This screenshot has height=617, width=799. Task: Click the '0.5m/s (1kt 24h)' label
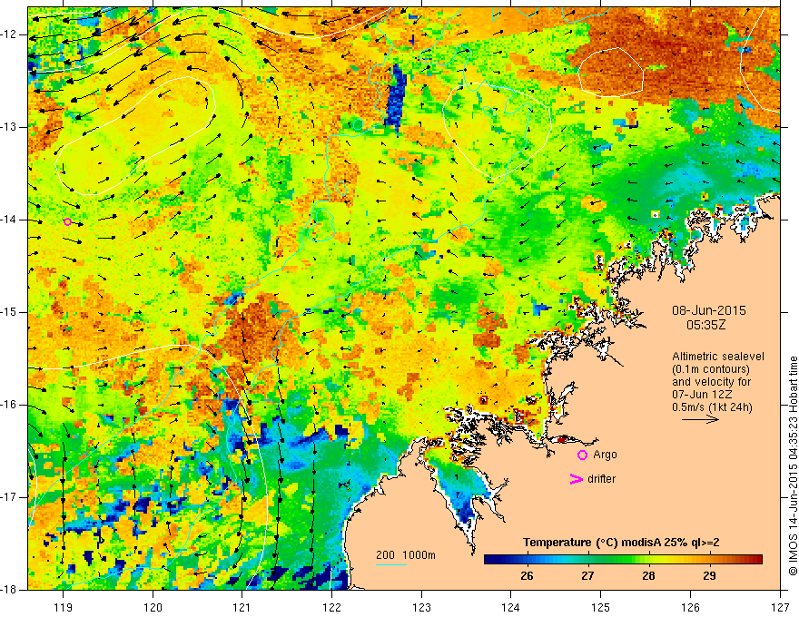(x=712, y=407)
